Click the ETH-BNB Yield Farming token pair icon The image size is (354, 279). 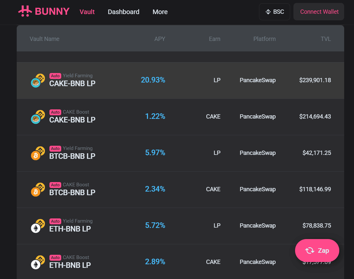click(x=38, y=226)
